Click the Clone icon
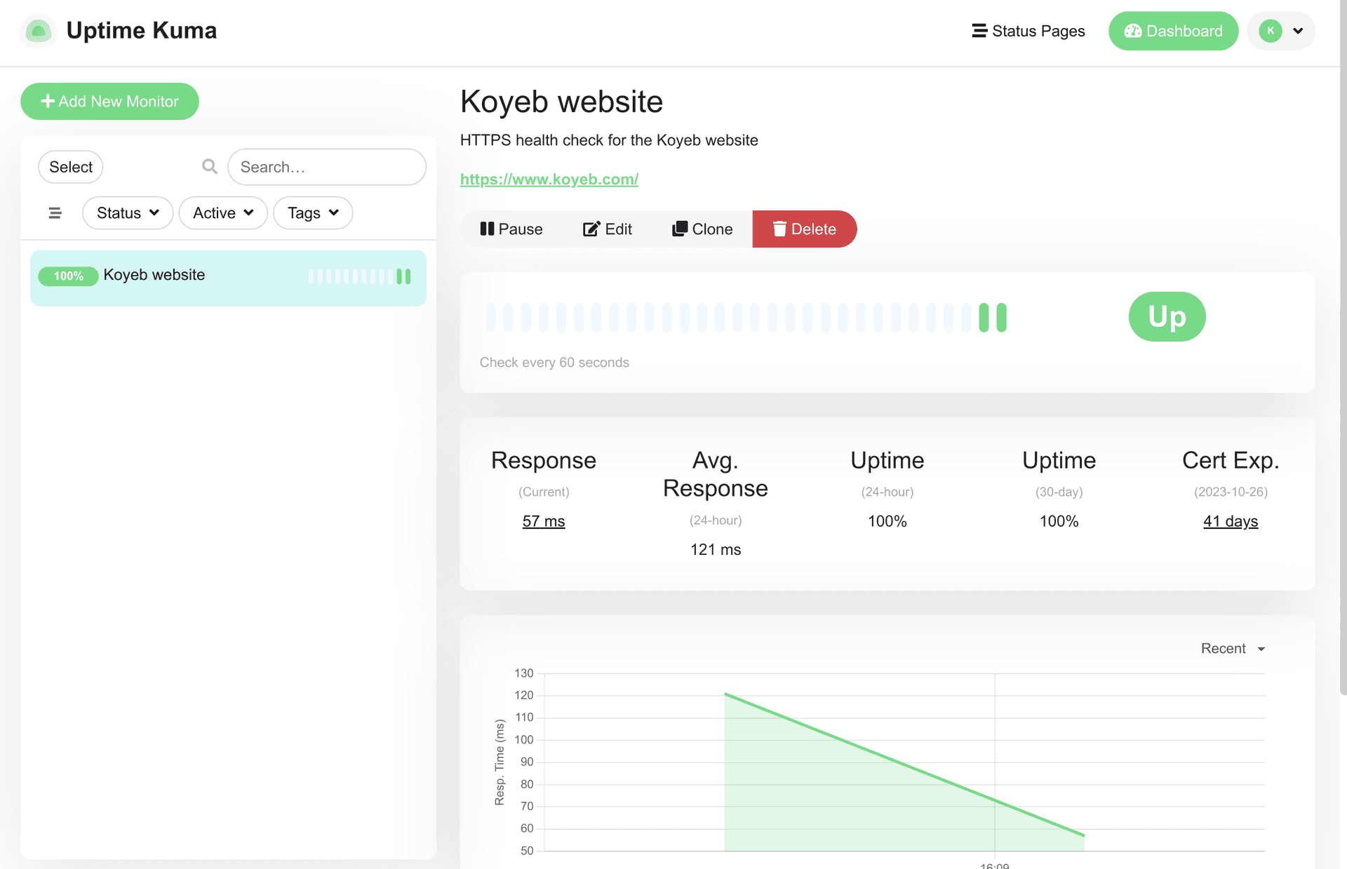Viewport: 1347px width, 869px height. click(x=679, y=229)
